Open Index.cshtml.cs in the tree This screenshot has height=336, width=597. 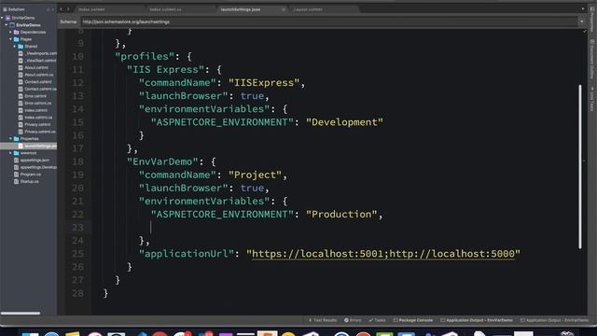pyautogui.click(x=38, y=118)
